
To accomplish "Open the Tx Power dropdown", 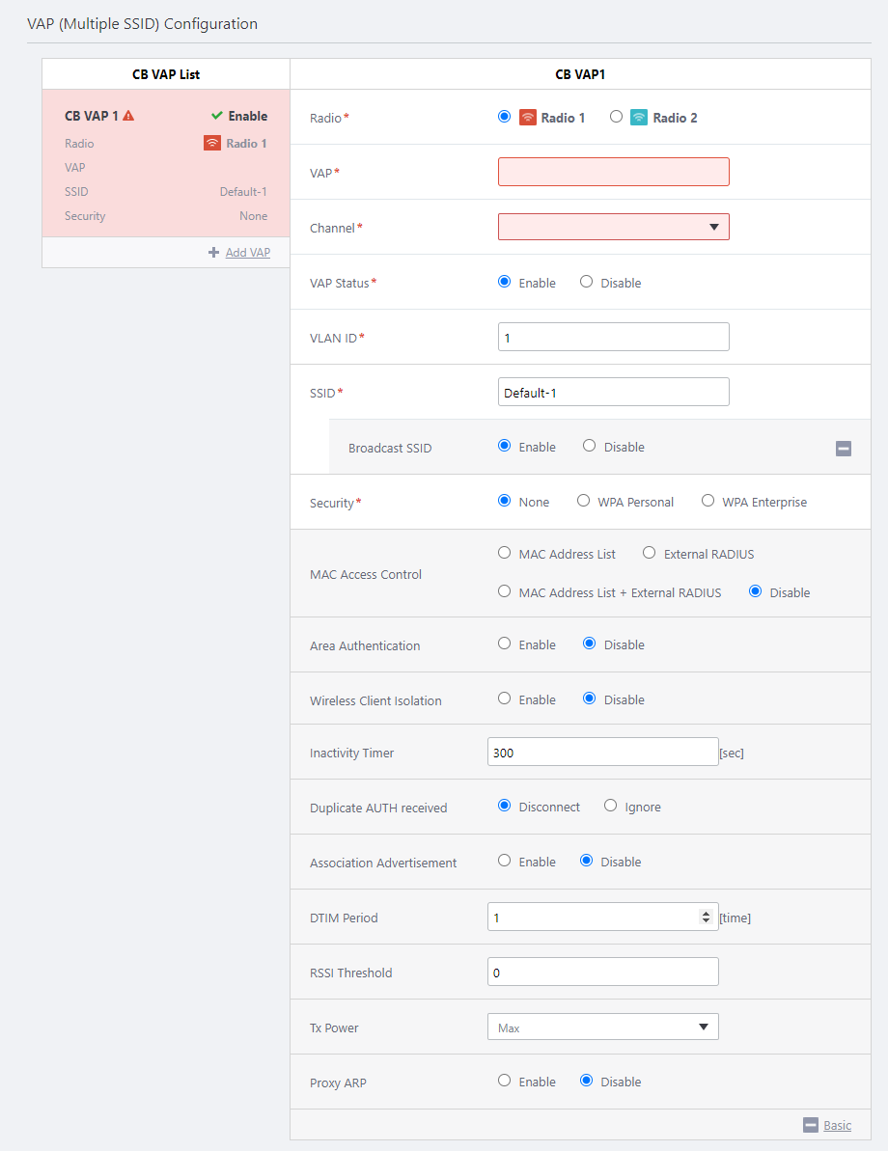I will 603,1027.
